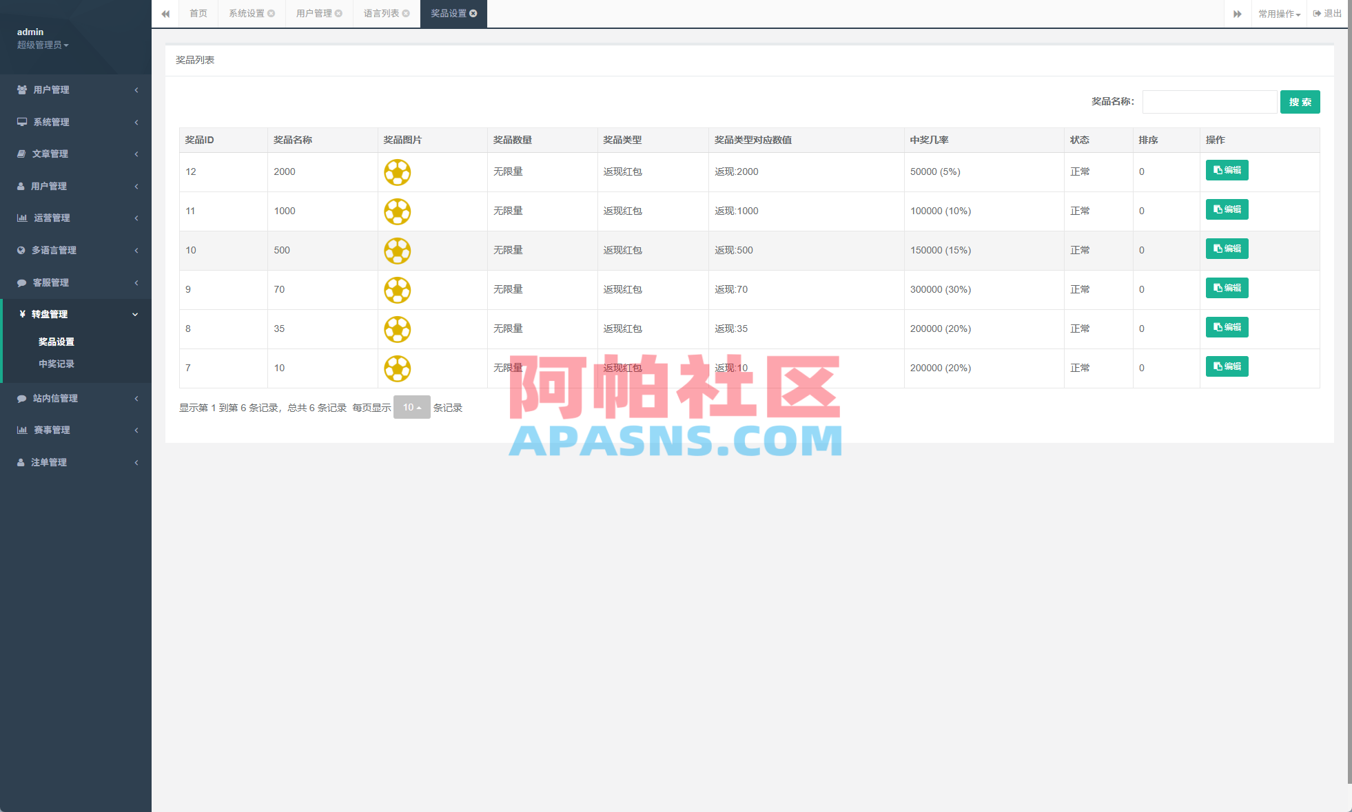Open 客服管理 chat bubble icon
Screen dimensions: 1352x812
(21, 282)
